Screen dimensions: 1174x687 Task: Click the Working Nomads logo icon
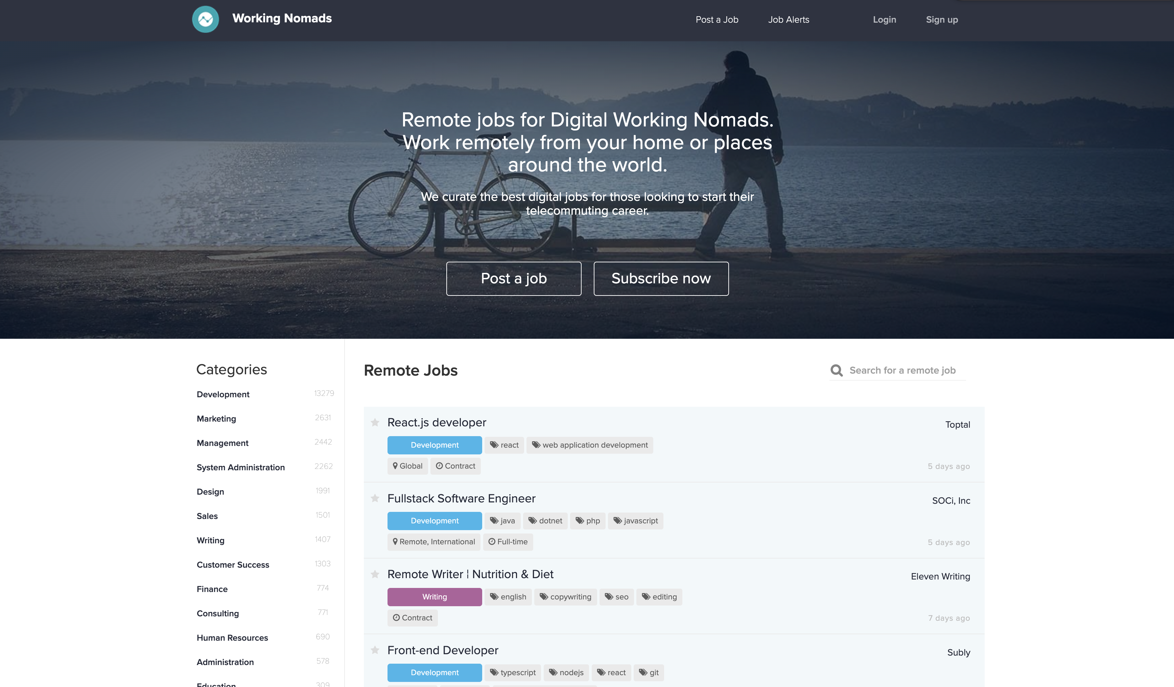pyautogui.click(x=206, y=19)
